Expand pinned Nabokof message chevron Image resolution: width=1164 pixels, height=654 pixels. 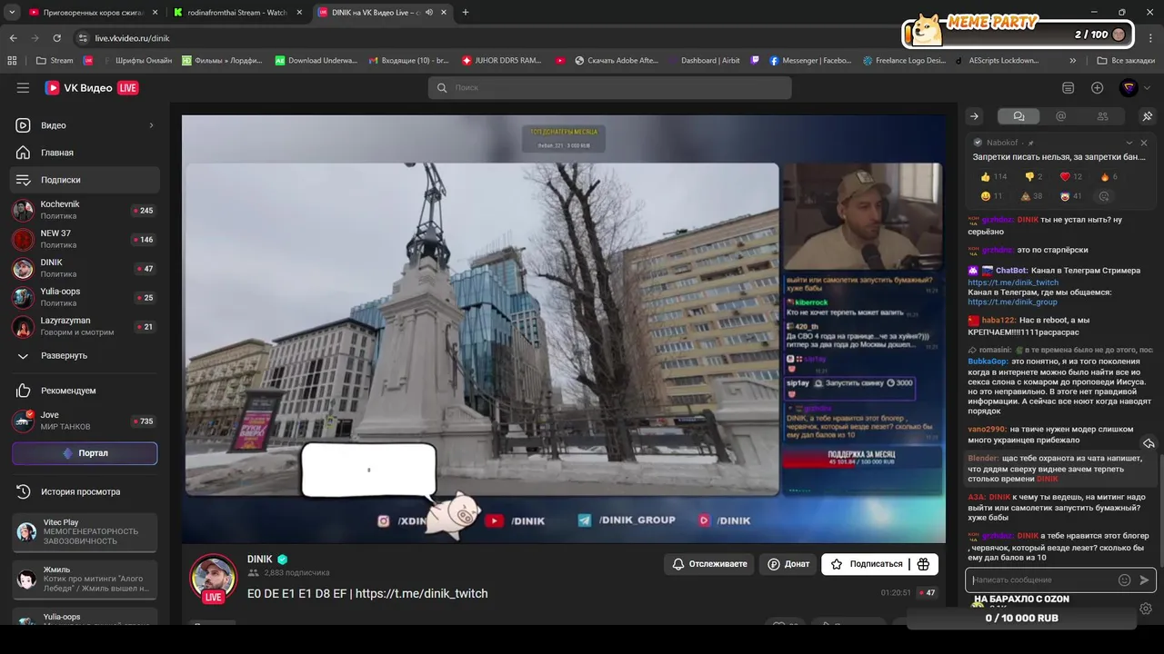coord(1129,143)
